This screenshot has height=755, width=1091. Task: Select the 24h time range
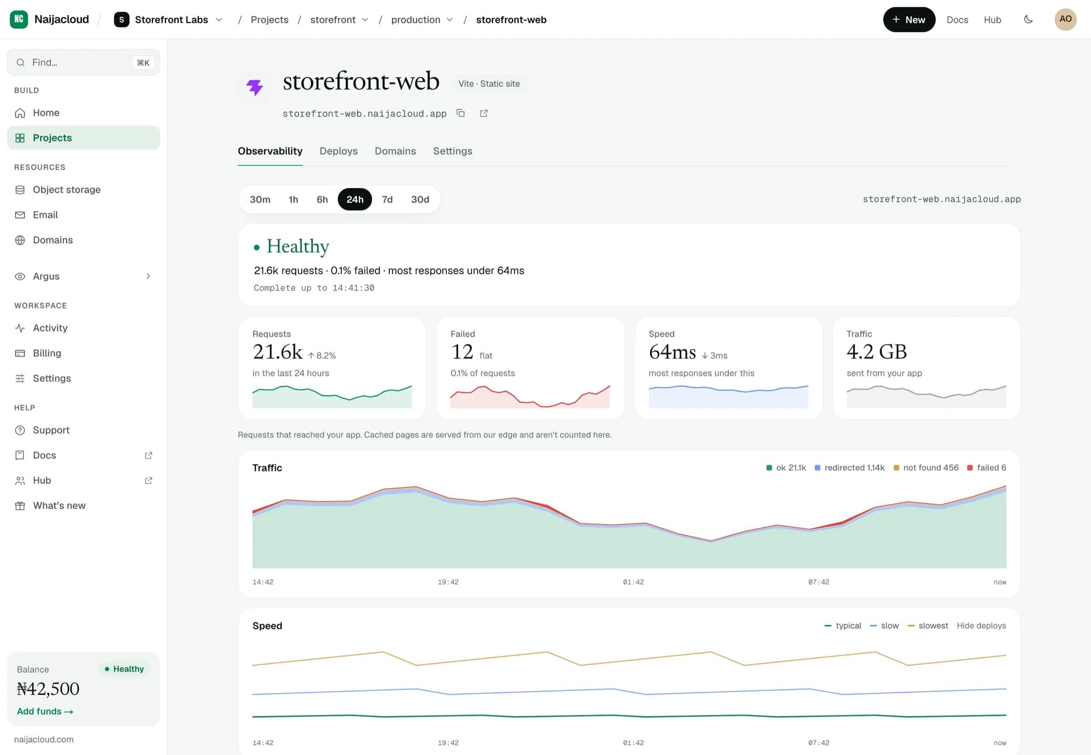coord(355,199)
